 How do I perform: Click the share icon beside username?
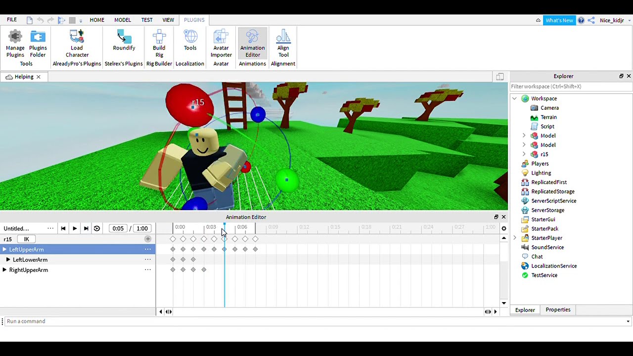point(591,20)
